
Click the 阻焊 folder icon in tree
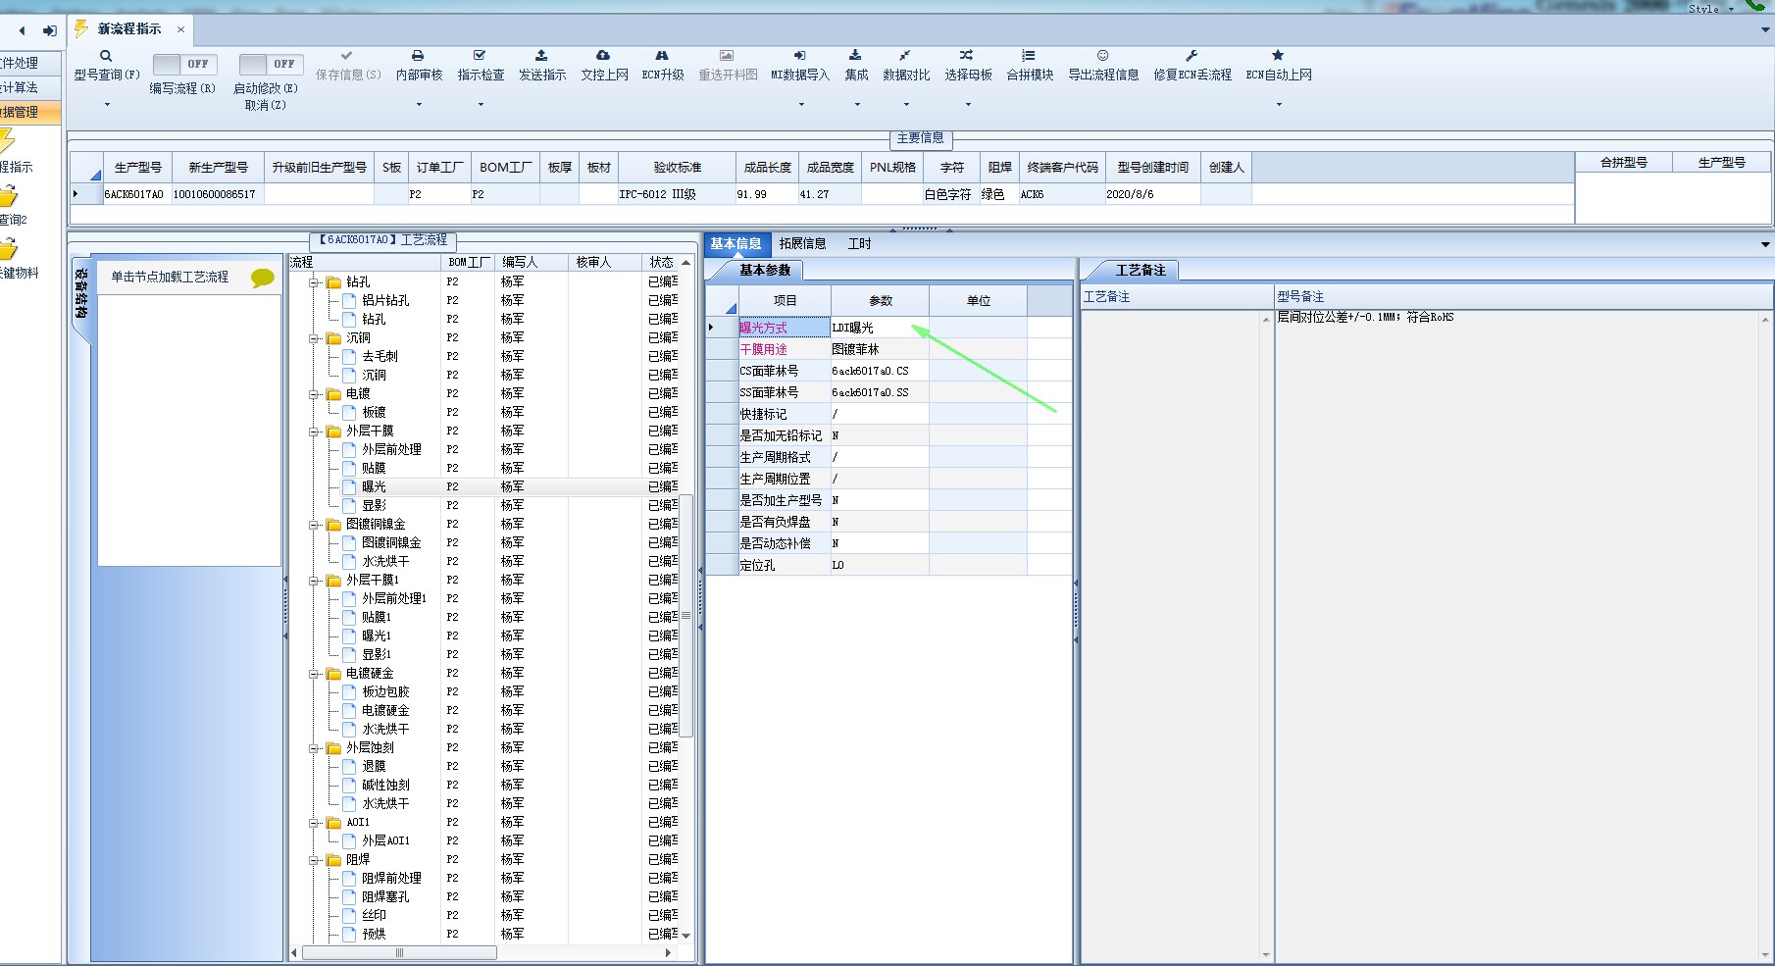pyautogui.click(x=333, y=860)
